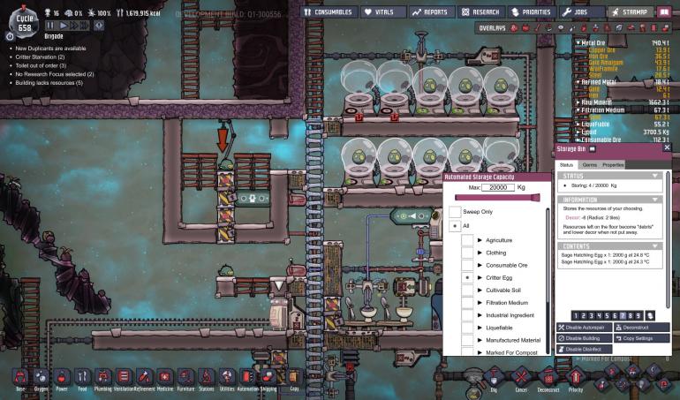Screen dimensions: 680x400
Task: Collapse the Refined Metal resource group
Action: click(578, 82)
